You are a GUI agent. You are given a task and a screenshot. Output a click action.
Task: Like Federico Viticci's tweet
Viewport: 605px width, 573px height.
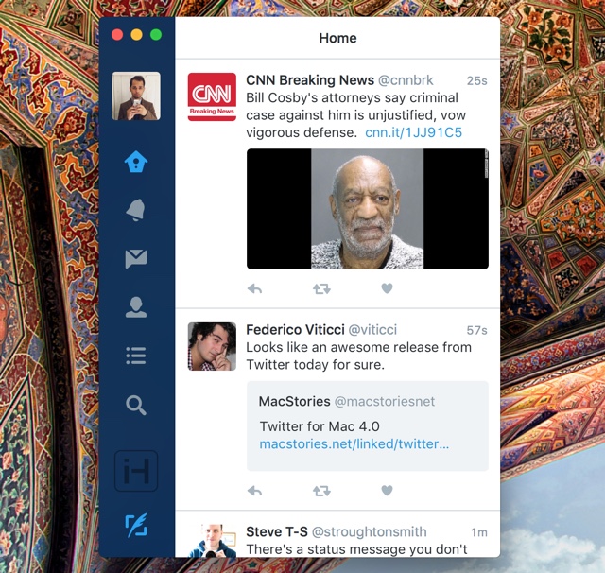387,491
